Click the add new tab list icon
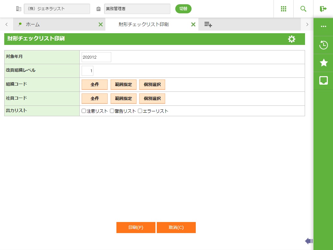Screen dimensions: 333x250 pos(208,24)
